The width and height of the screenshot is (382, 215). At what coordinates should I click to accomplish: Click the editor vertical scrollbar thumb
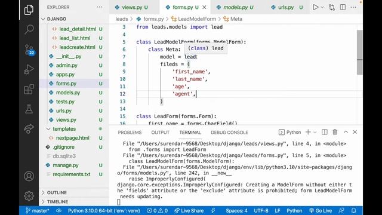click(x=359, y=53)
